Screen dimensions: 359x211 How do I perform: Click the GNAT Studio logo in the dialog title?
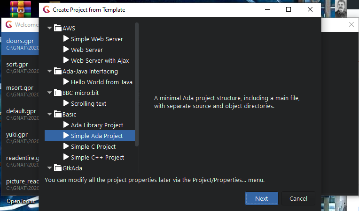[x=46, y=9]
